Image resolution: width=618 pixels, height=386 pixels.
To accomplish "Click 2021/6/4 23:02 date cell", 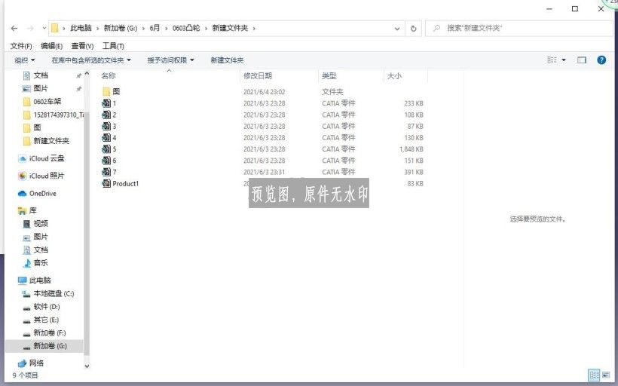I will click(264, 92).
